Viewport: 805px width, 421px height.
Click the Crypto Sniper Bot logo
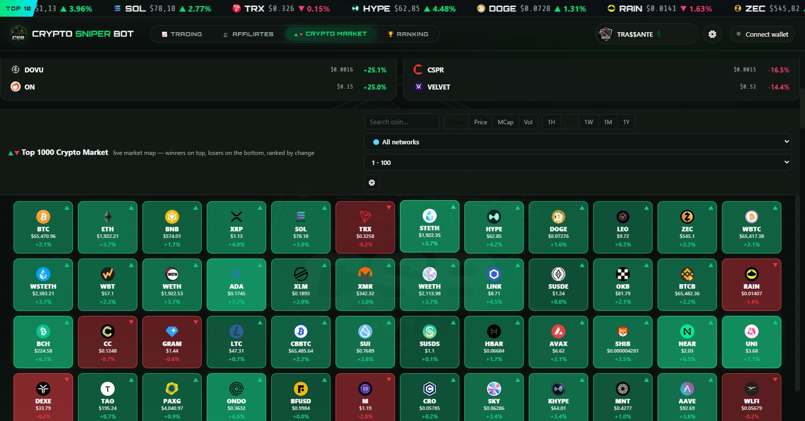click(x=72, y=34)
